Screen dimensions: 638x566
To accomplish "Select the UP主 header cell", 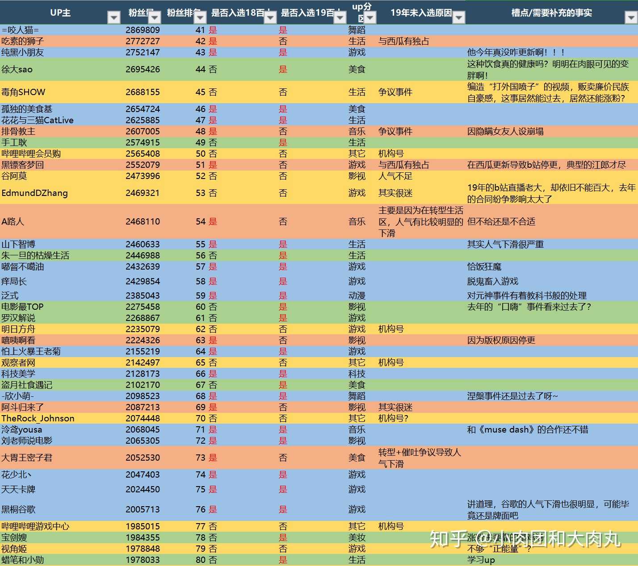I will tap(60, 12).
